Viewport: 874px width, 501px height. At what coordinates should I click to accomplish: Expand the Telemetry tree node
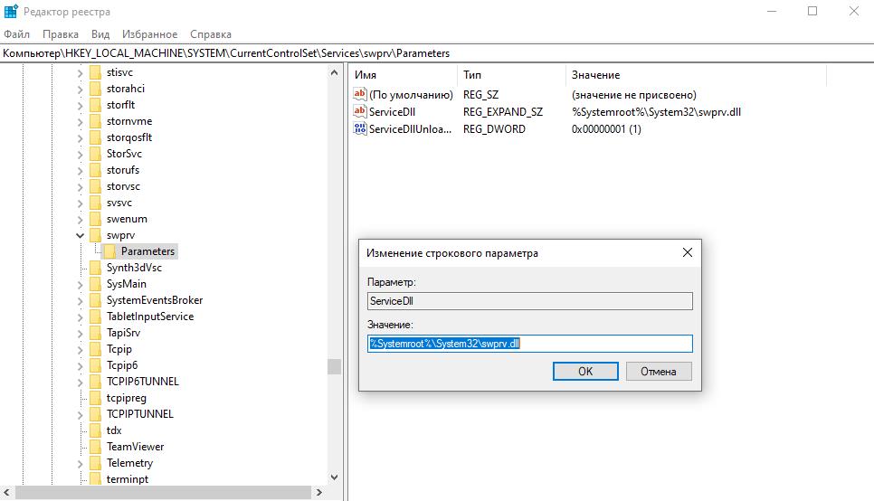click(x=80, y=463)
